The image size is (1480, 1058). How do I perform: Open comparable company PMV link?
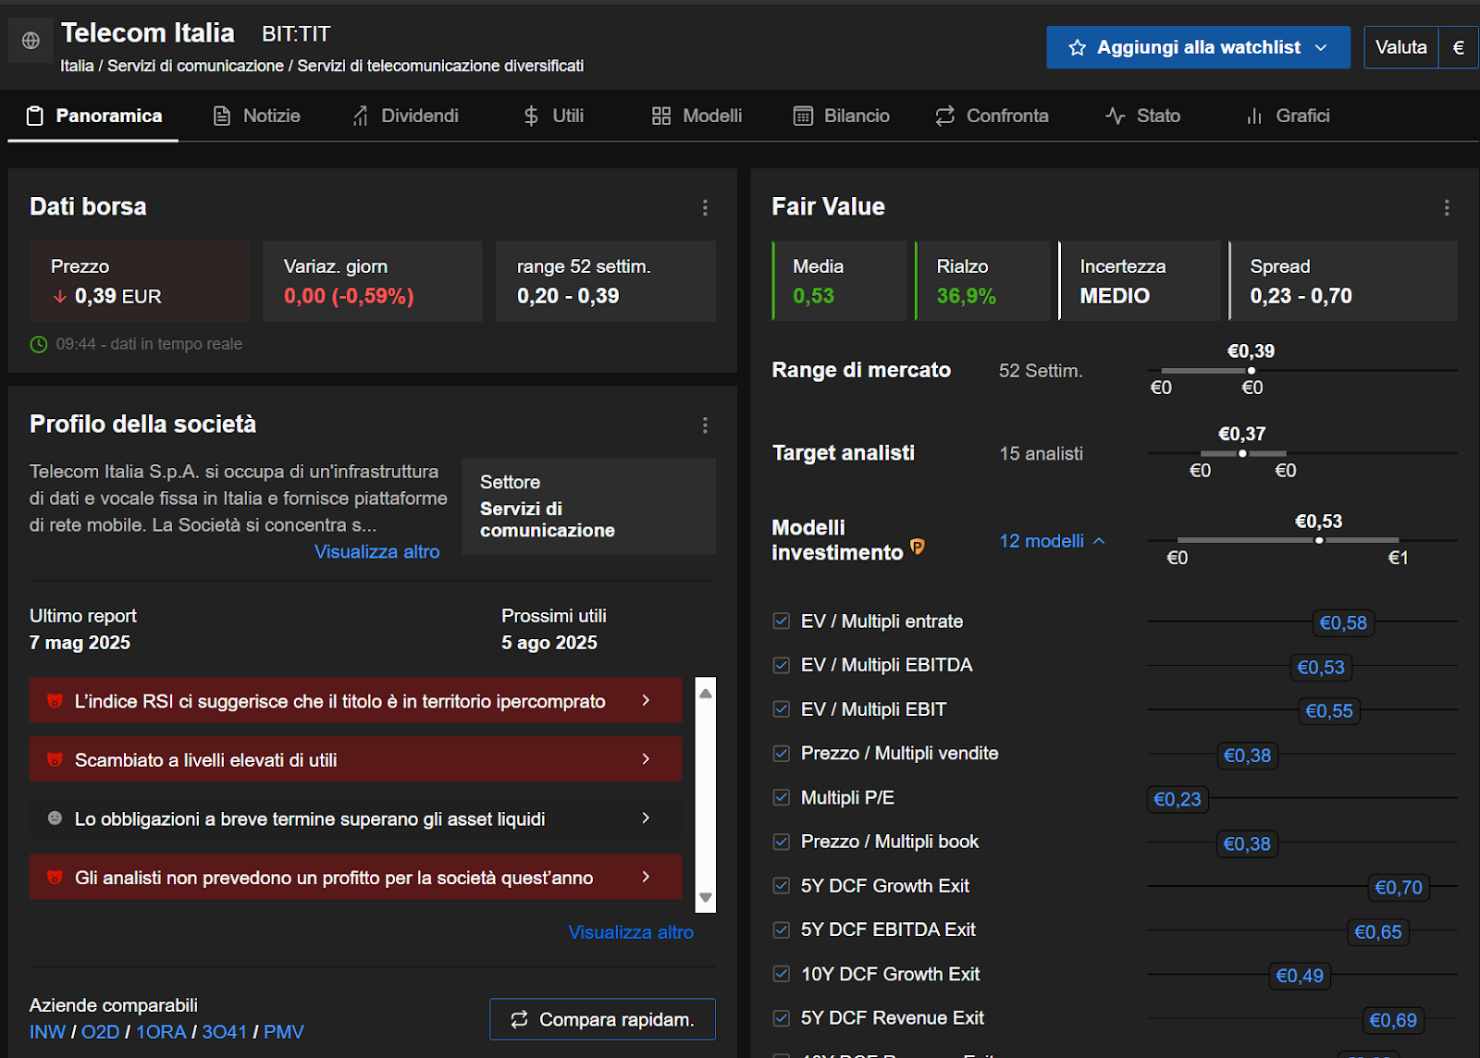pos(283,1032)
